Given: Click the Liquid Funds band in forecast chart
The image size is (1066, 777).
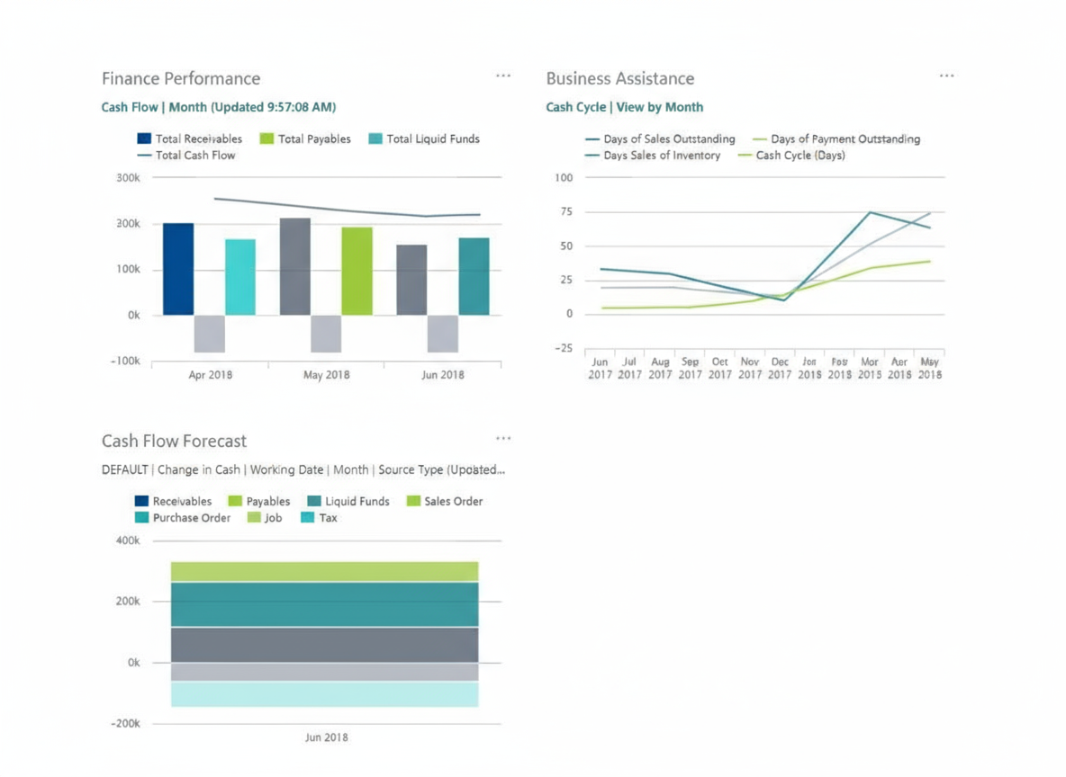Looking at the screenshot, I should point(324,604).
